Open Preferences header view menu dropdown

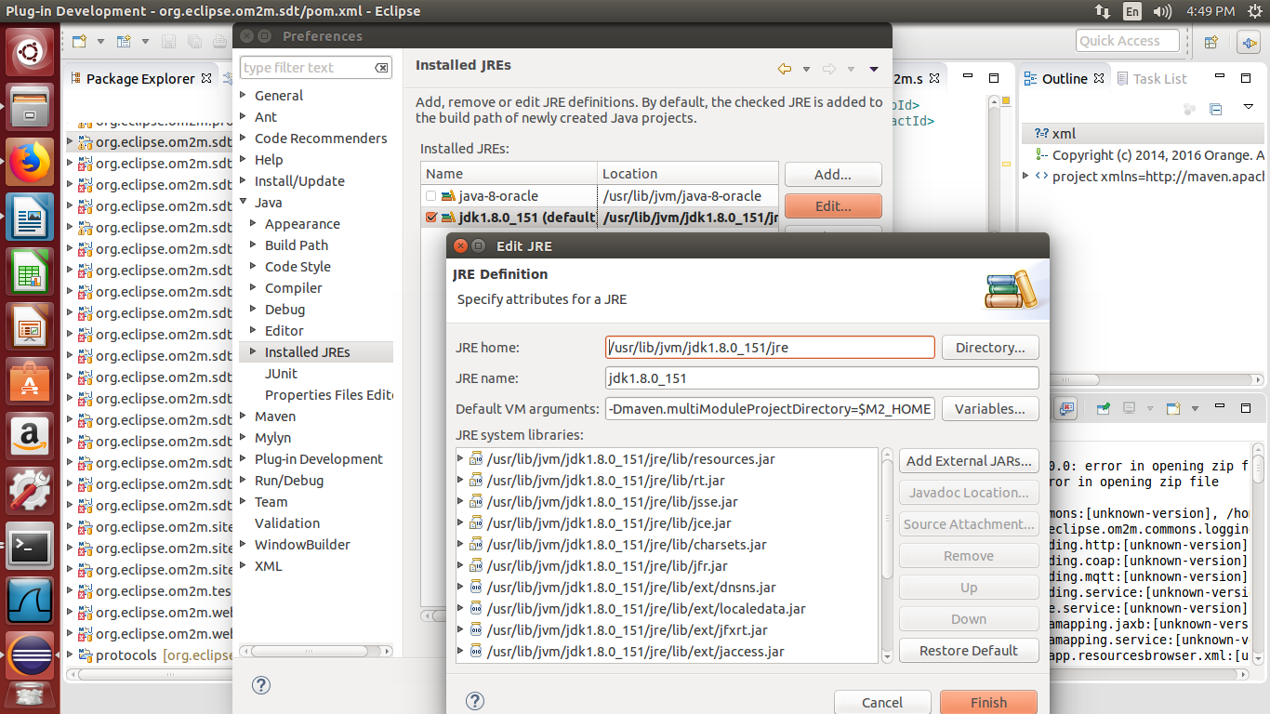(x=874, y=69)
